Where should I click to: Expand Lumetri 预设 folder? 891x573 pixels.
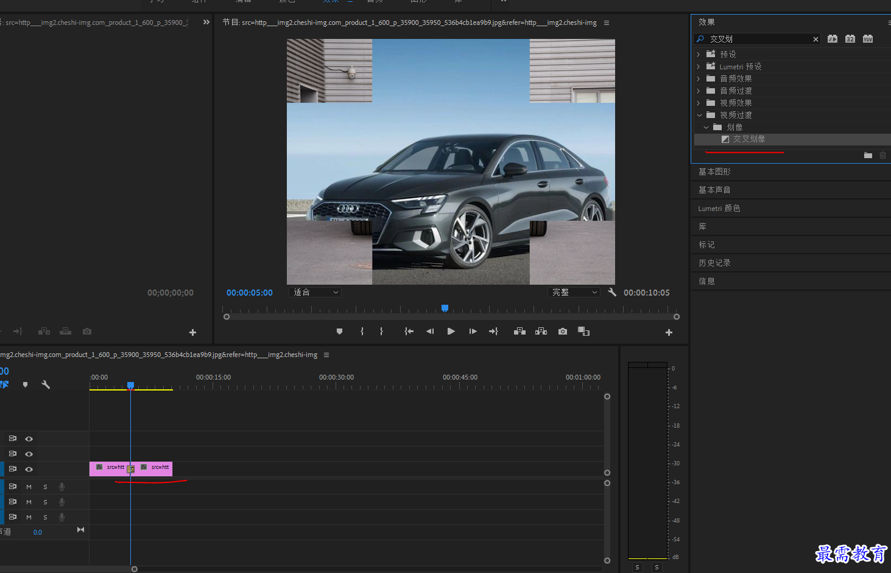point(699,66)
